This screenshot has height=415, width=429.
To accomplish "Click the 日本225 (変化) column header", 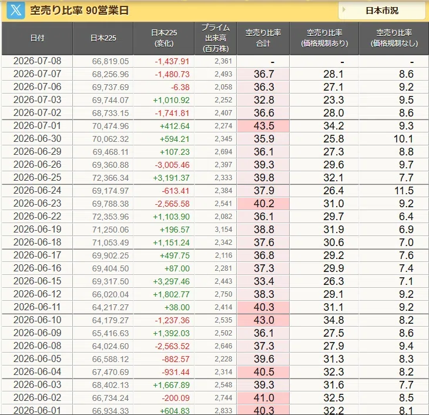I will [x=164, y=38].
